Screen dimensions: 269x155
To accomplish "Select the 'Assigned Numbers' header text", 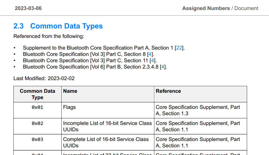I will (x=206, y=8).
